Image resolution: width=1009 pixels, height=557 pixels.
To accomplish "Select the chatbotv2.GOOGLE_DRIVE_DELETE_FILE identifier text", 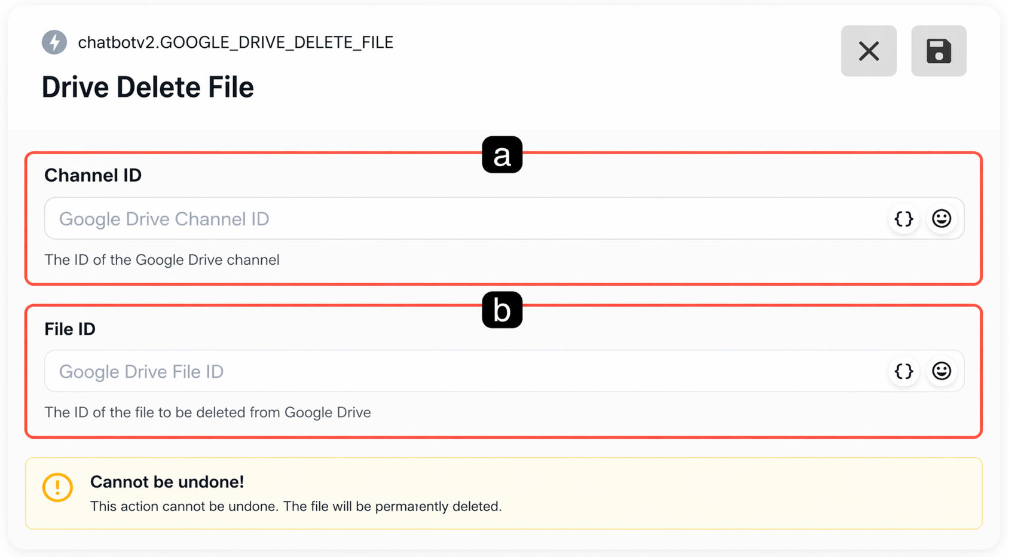I will coord(236,42).
